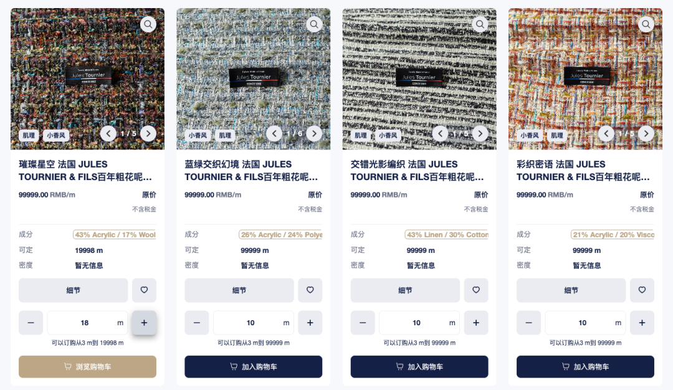Viewport: 673px width, 390px height.
Task: Increase quantity of 璀璨星空 fabric from 18
Action: (x=144, y=323)
